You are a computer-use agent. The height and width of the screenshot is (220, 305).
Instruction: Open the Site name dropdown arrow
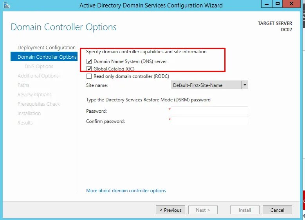point(245,85)
